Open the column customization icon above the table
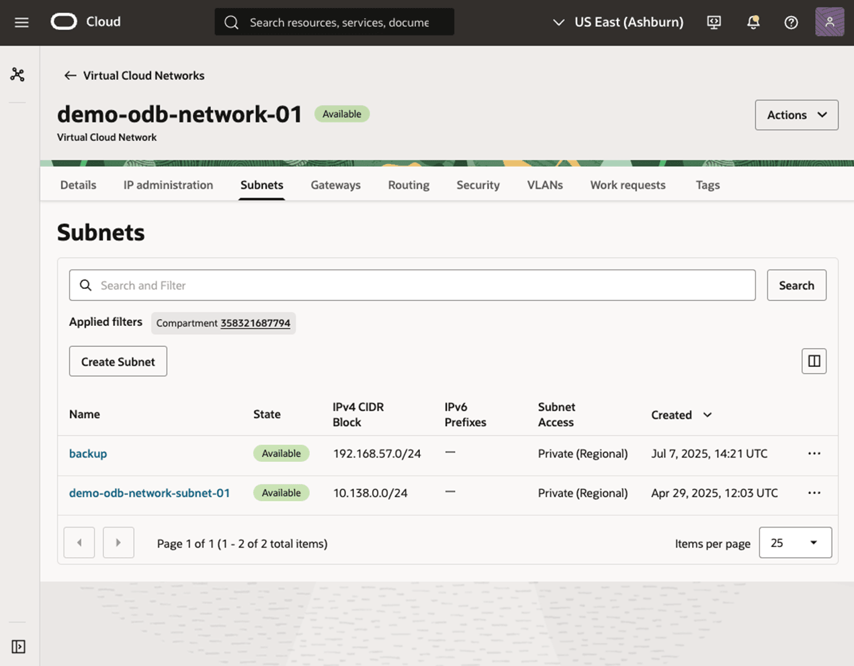854x666 pixels. pyautogui.click(x=814, y=361)
